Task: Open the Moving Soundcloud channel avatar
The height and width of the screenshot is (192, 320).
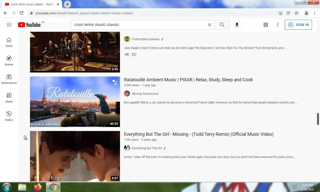Action: pyautogui.click(x=127, y=93)
